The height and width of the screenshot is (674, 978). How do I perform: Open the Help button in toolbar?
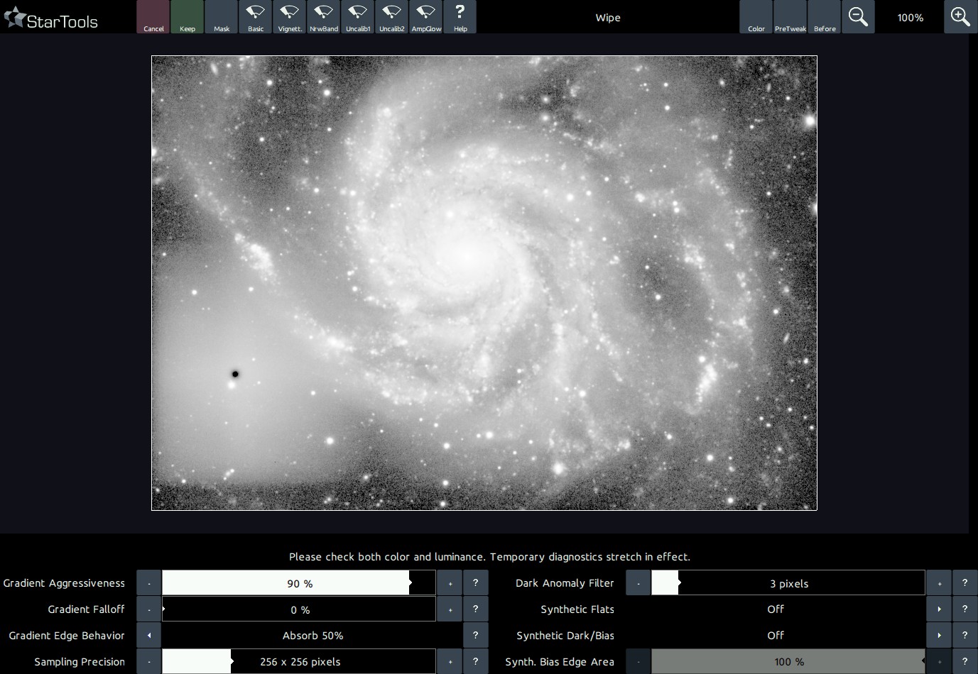[x=460, y=17]
